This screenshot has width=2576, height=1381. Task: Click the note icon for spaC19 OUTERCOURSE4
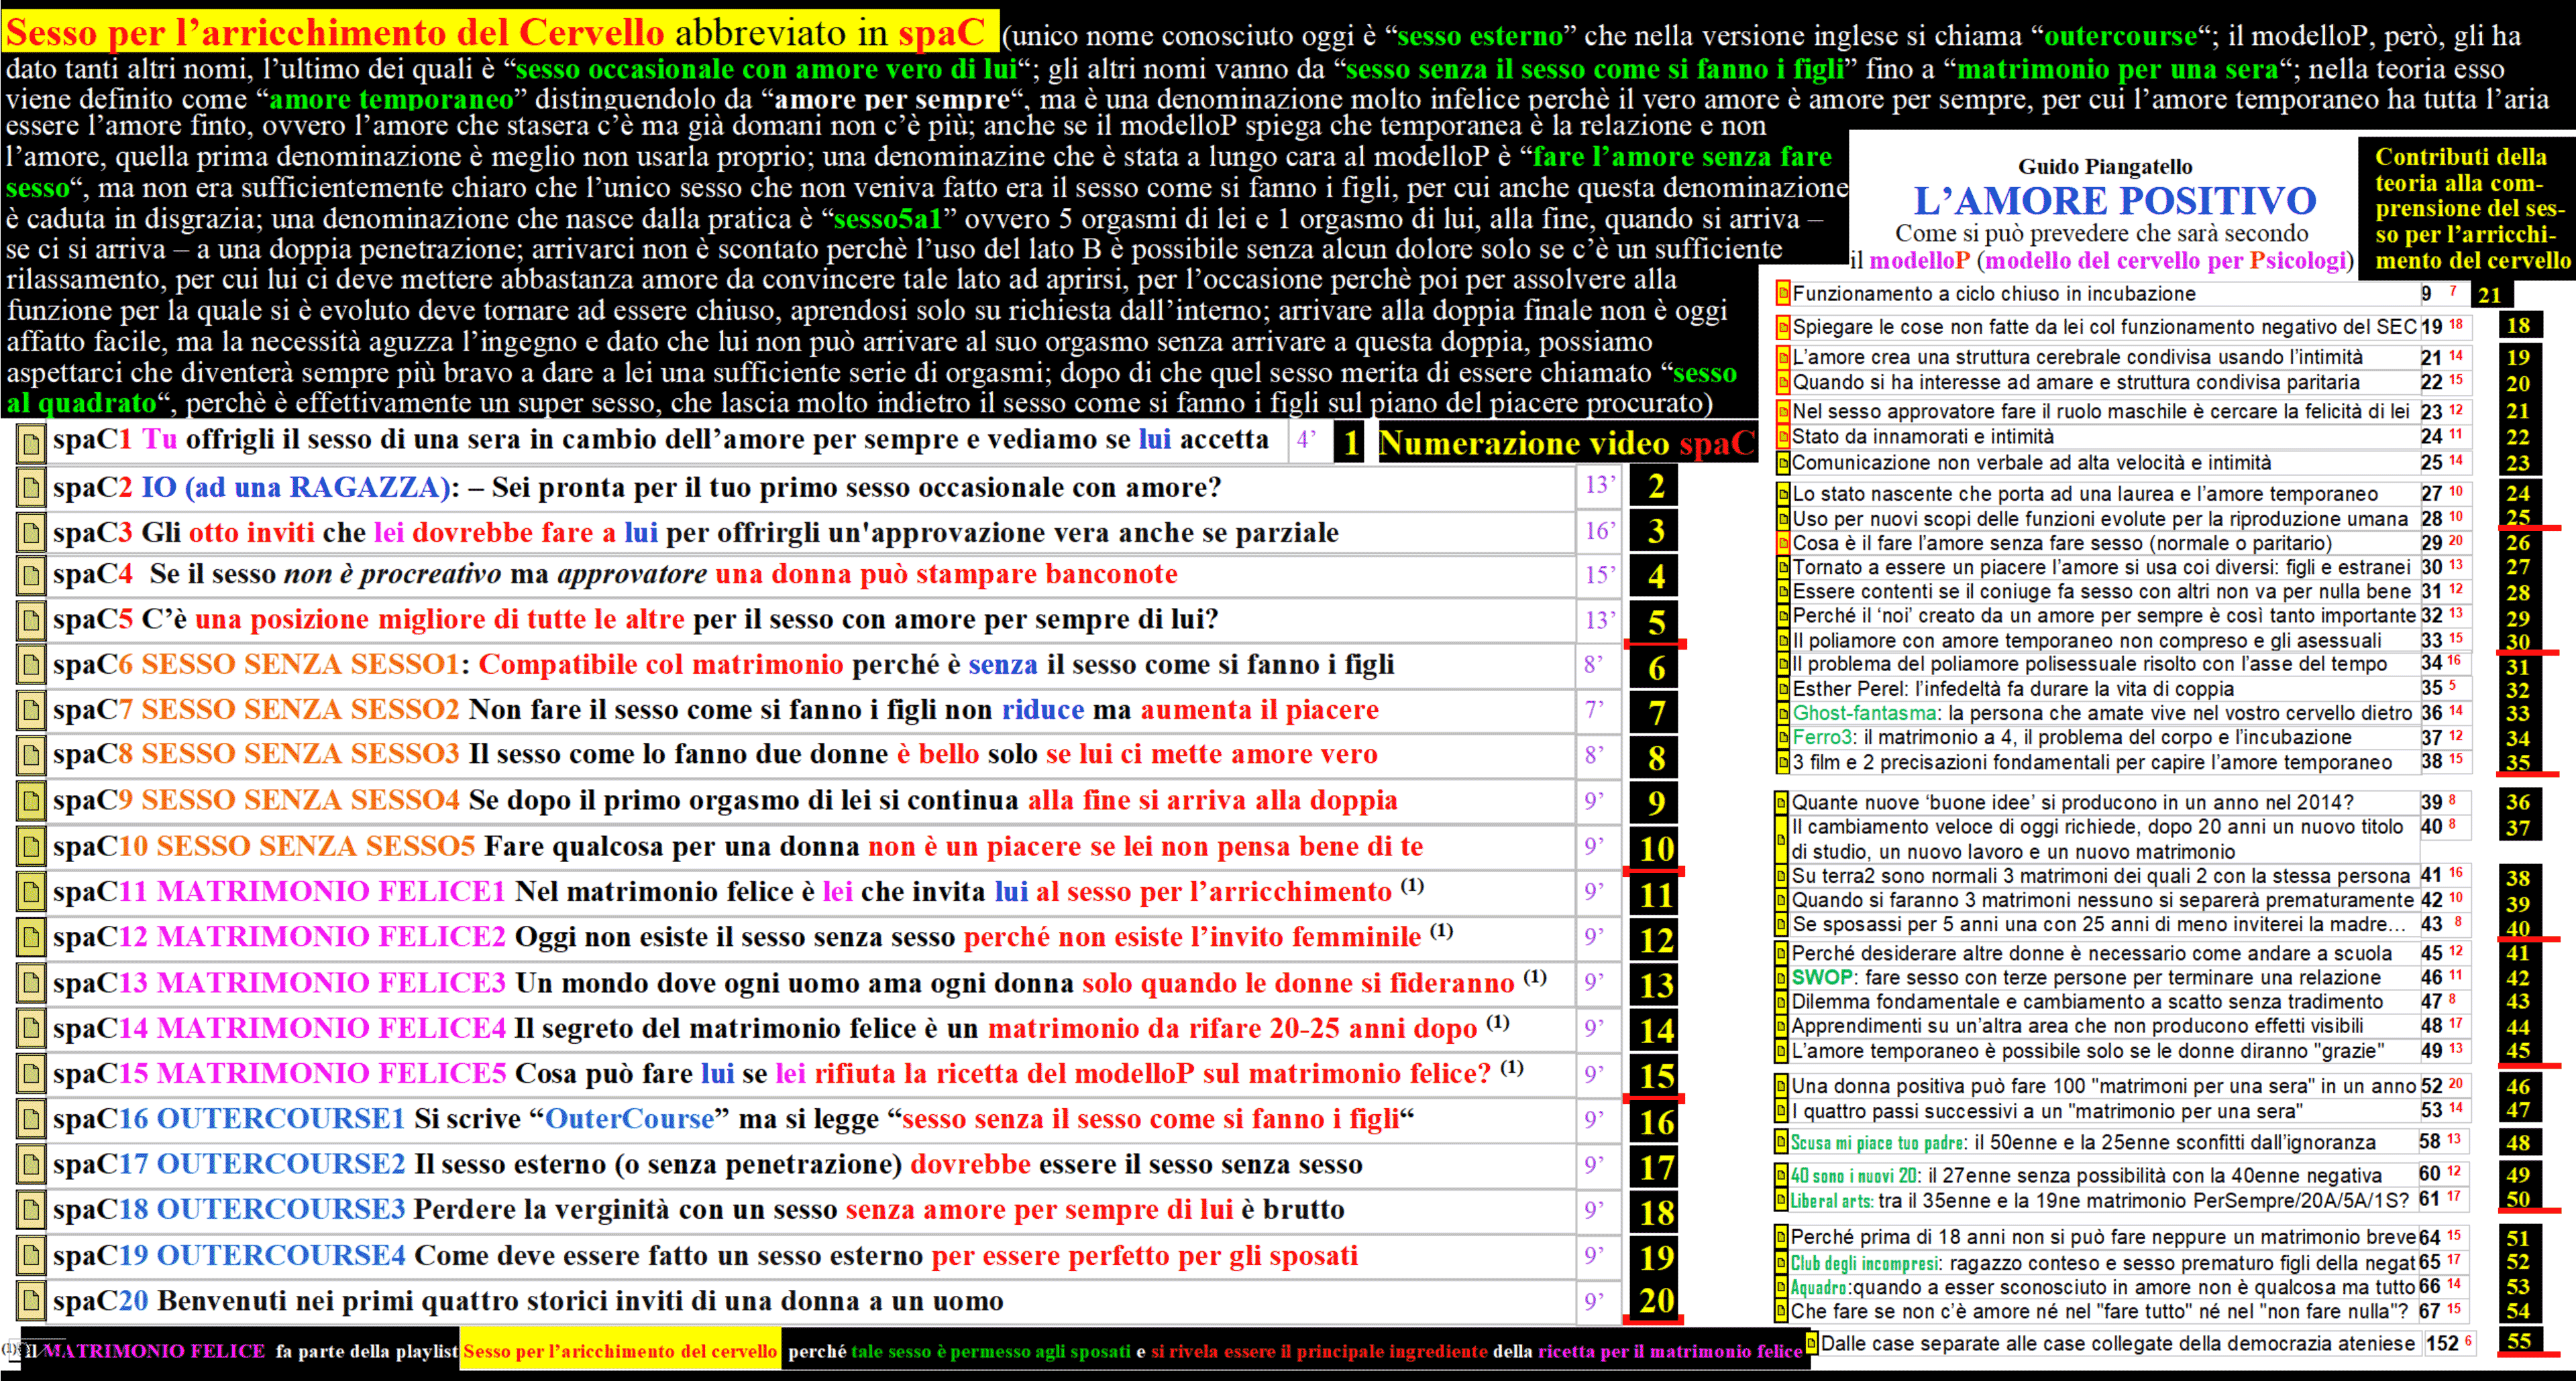click(x=31, y=1256)
